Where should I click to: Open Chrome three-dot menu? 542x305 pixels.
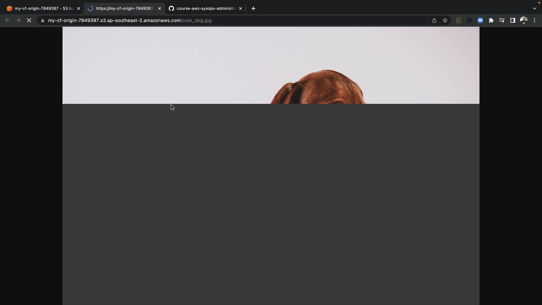(x=534, y=20)
